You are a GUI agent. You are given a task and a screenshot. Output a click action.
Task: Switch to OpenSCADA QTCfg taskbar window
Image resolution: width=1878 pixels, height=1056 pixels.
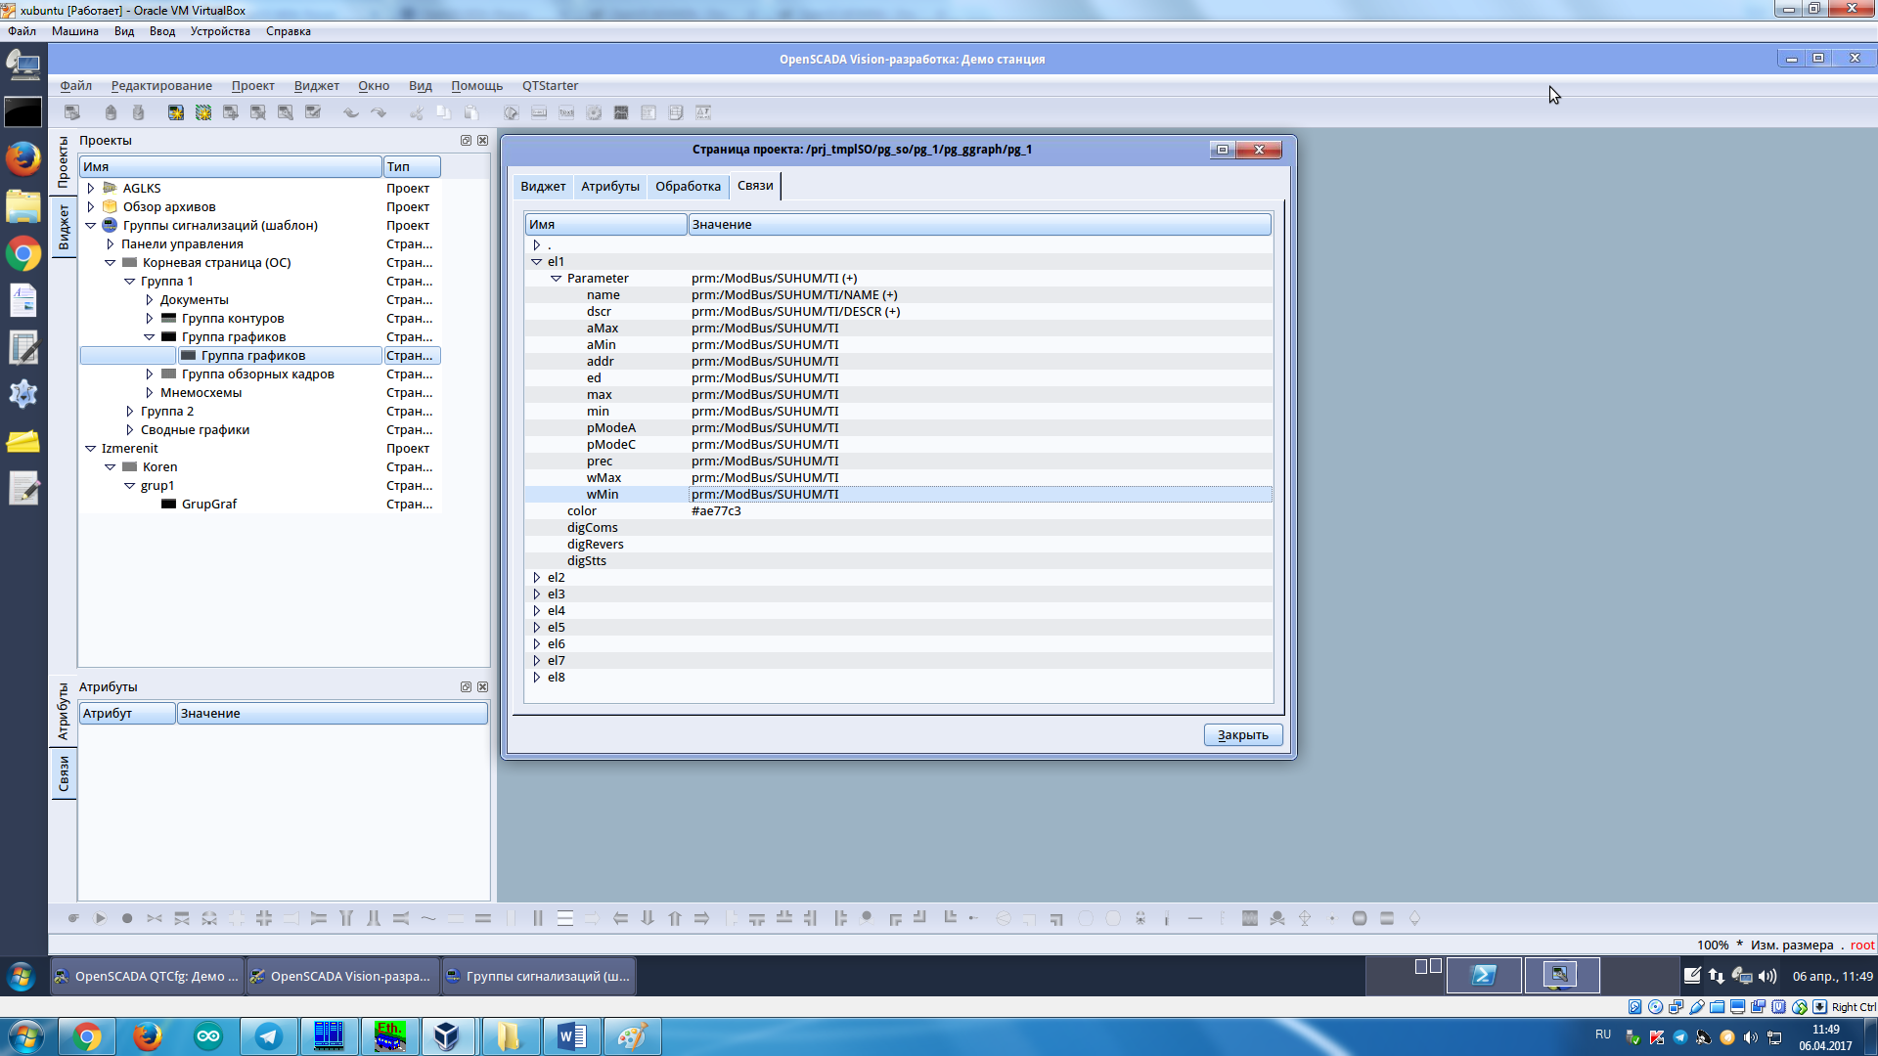tap(147, 976)
